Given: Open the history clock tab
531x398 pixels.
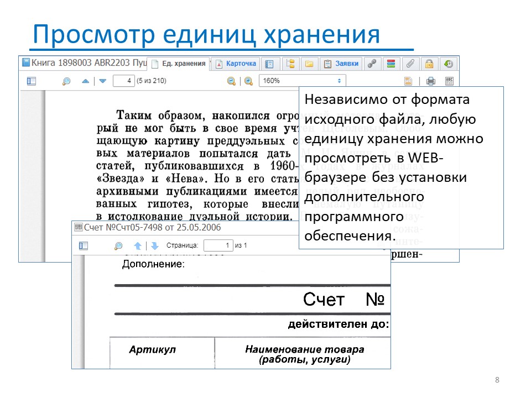Looking at the screenshot, I should [449, 64].
